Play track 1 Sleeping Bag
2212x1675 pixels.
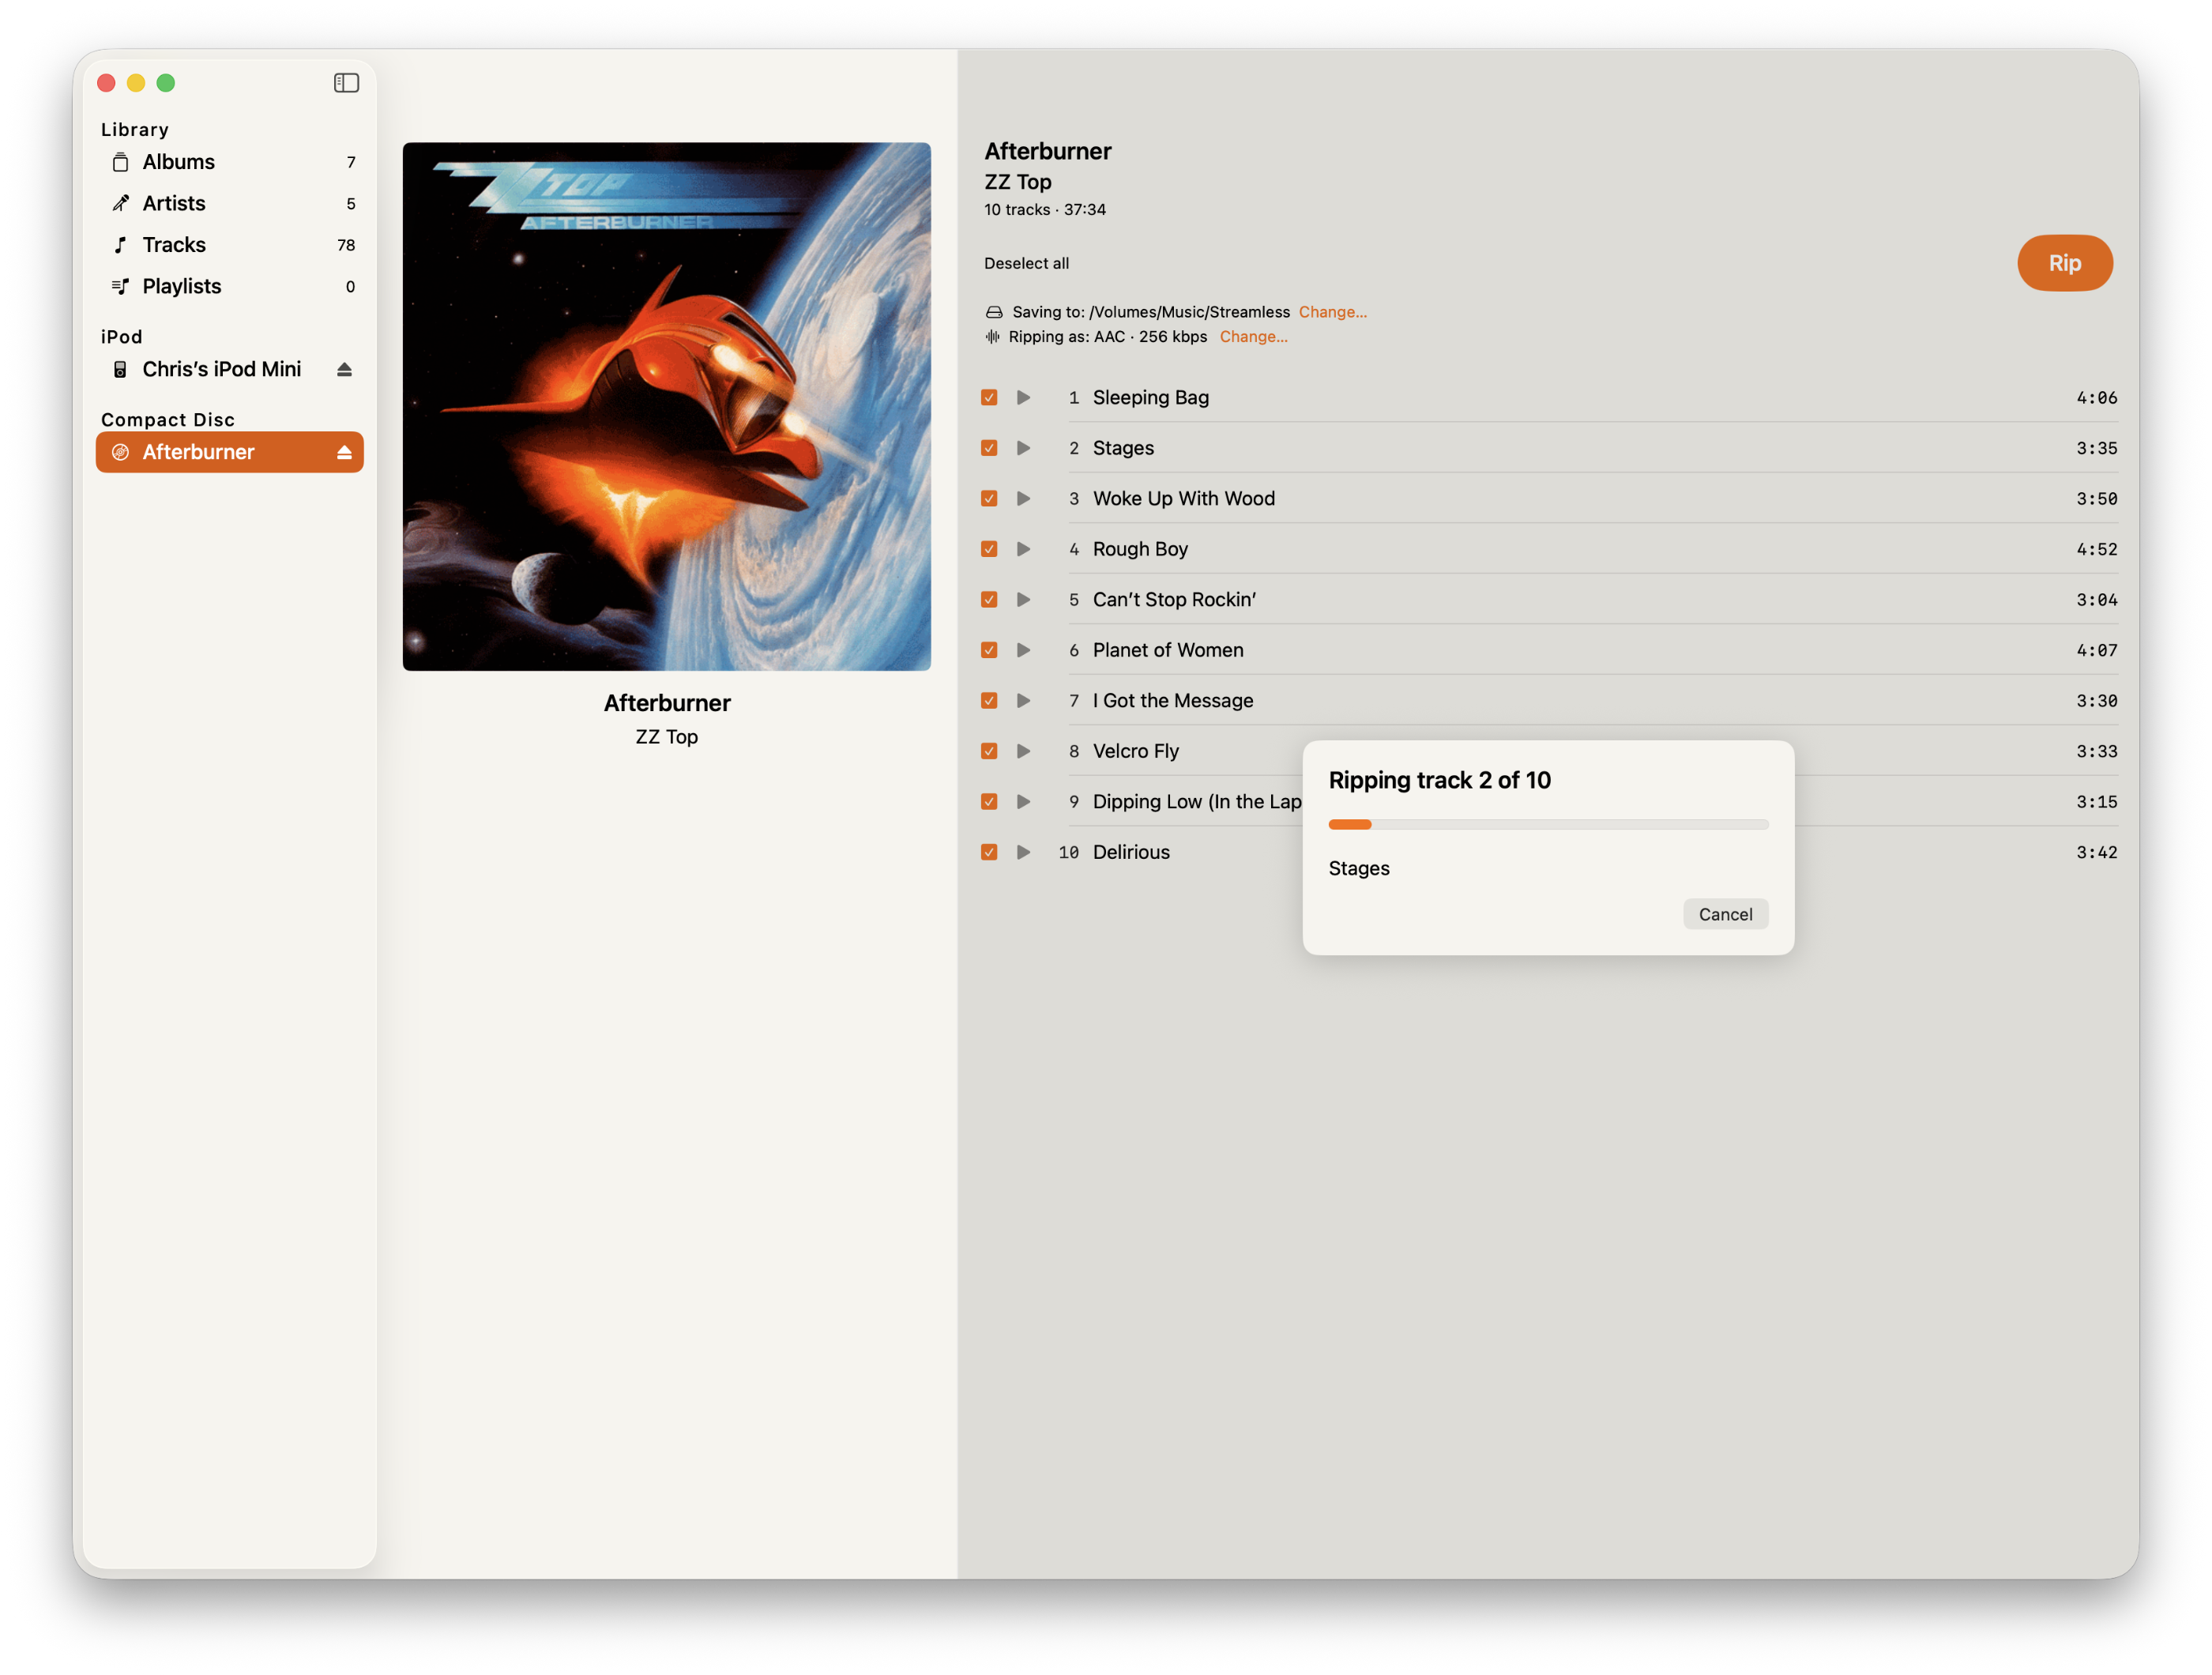pyautogui.click(x=1024, y=397)
